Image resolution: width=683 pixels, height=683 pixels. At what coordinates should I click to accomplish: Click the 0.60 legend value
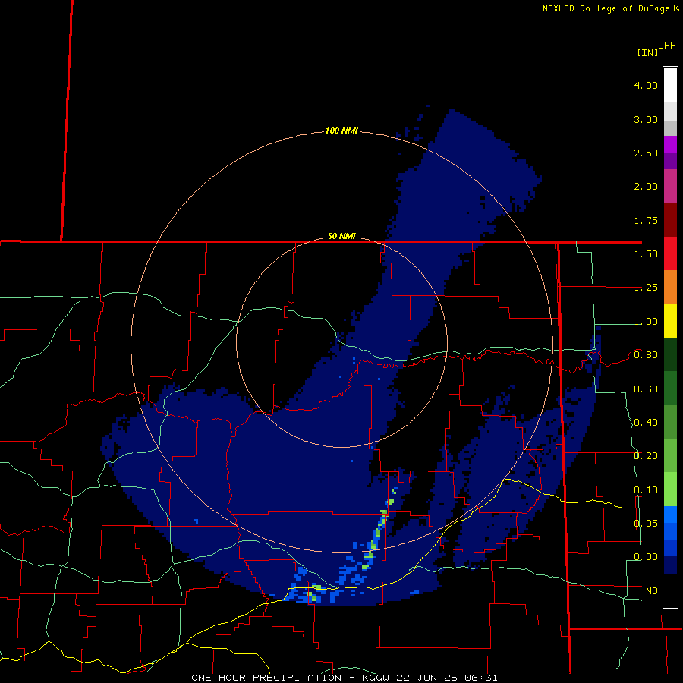click(x=646, y=389)
